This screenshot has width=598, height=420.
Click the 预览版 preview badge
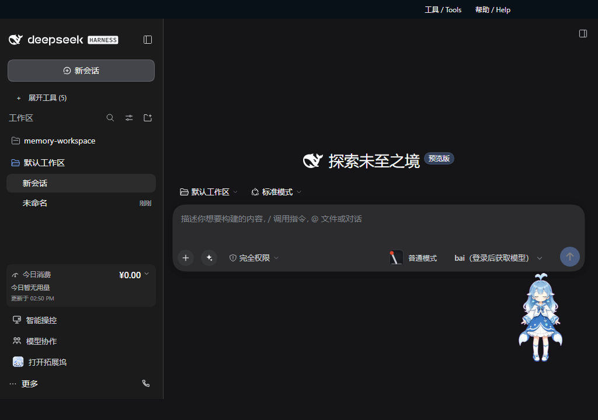click(x=439, y=159)
